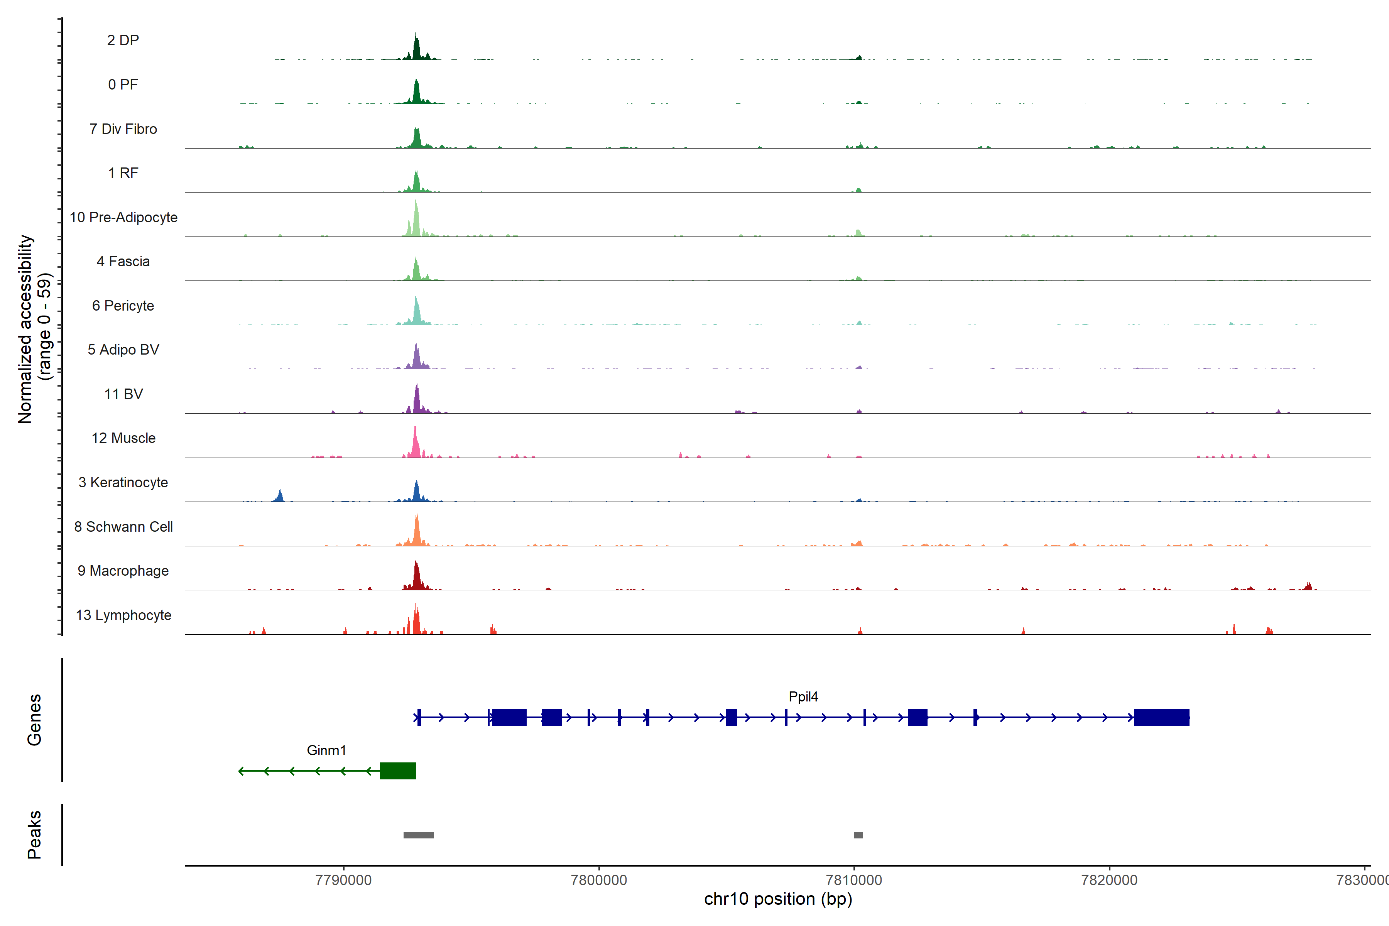
Task: Click the Genes panel label
Action: [x=34, y=719]
